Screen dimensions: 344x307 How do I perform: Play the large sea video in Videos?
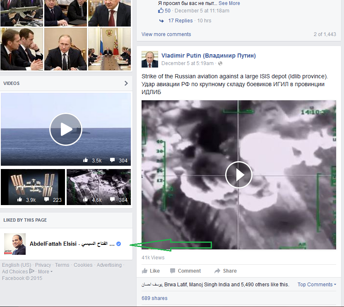click(65, 129)
